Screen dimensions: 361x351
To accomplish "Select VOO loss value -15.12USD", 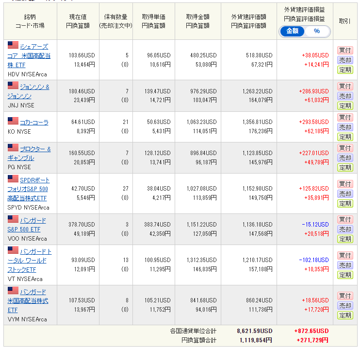I will 315,225.
